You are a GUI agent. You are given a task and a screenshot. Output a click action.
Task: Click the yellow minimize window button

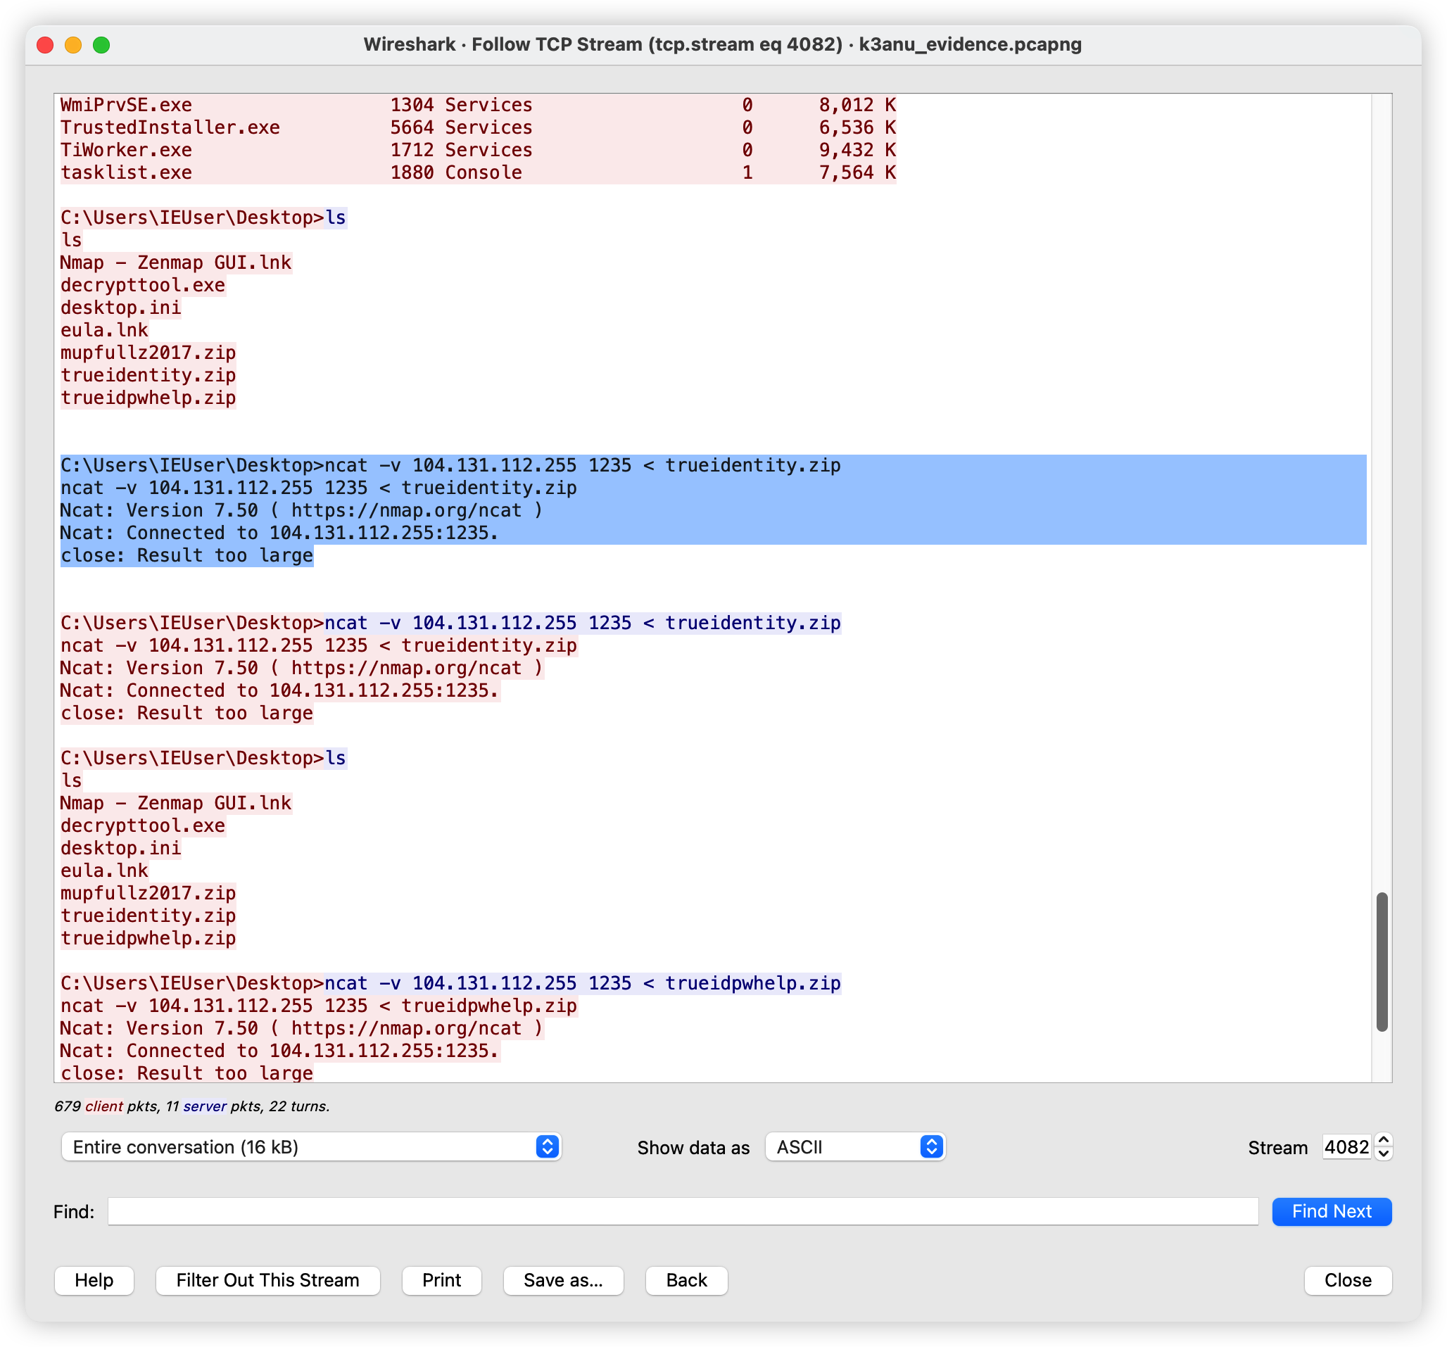tap(73, 45)
